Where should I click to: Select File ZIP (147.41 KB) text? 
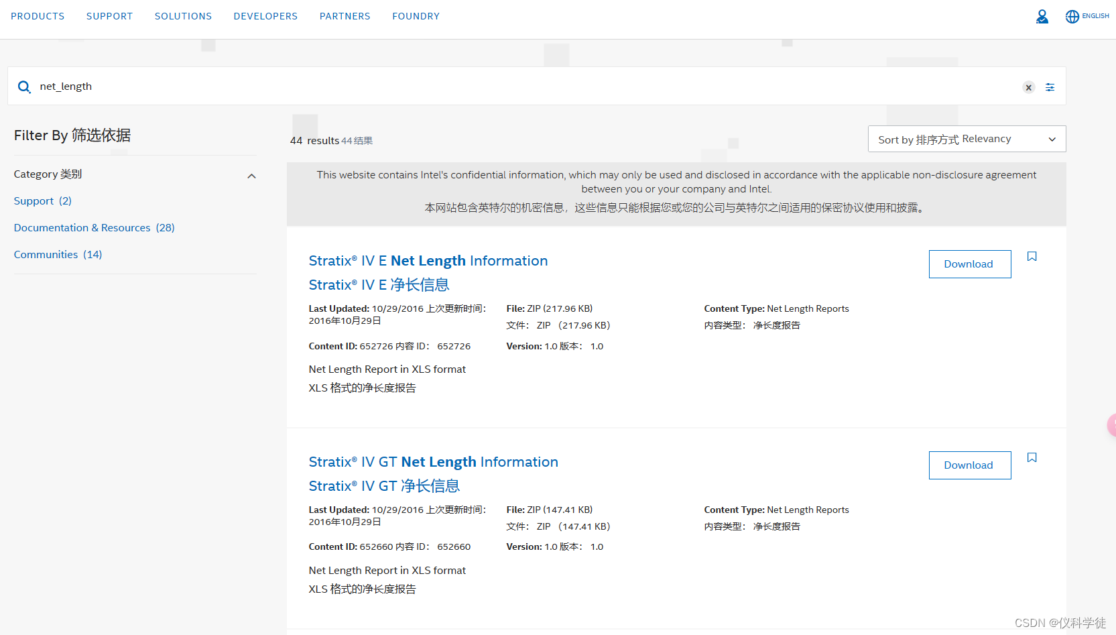pos(550,510)
